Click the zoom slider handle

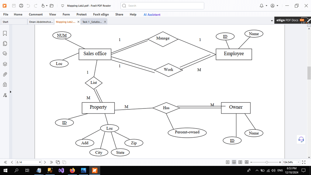point(267,162)
